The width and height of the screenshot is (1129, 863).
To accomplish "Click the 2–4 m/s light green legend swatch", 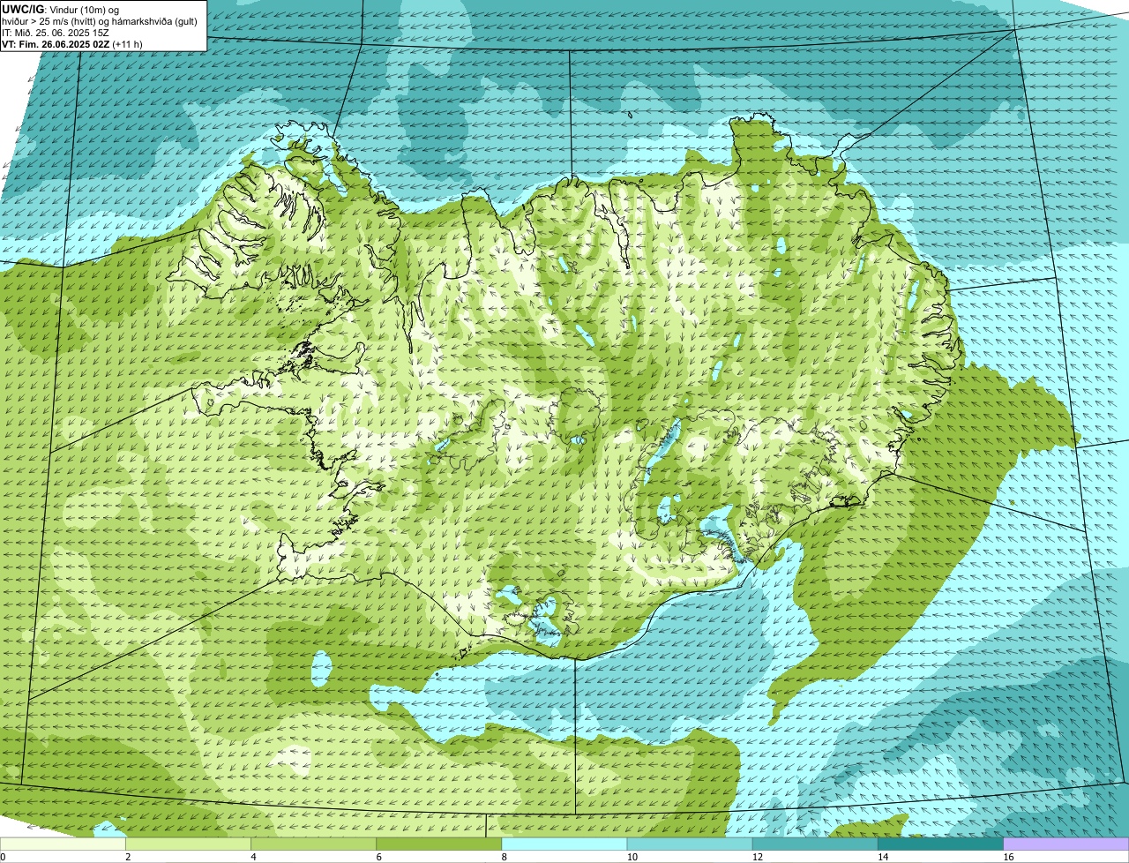I will (x=188, y=844).
